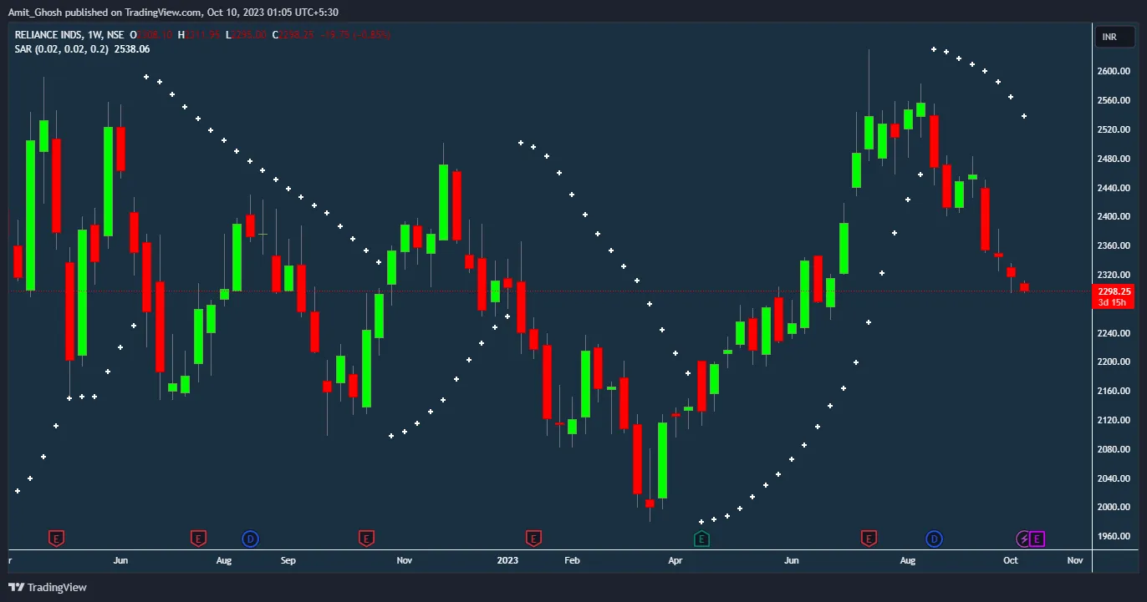Click the 2600.00 price axis label

pyautogui.click(x=1113, y=72)
